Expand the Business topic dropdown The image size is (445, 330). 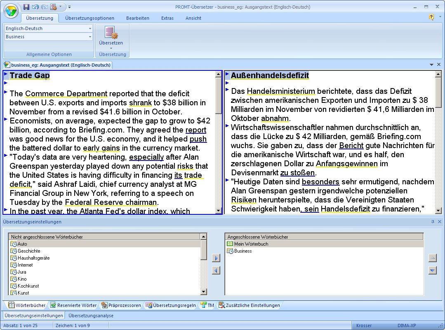pyautogui.click(x=90, y=37)
